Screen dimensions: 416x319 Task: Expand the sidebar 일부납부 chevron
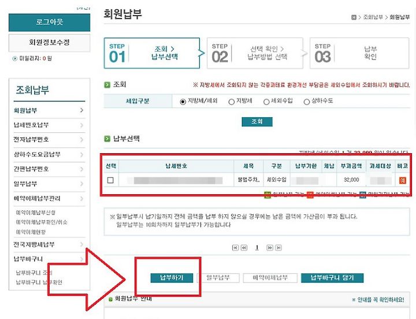(x=81, y=184)
